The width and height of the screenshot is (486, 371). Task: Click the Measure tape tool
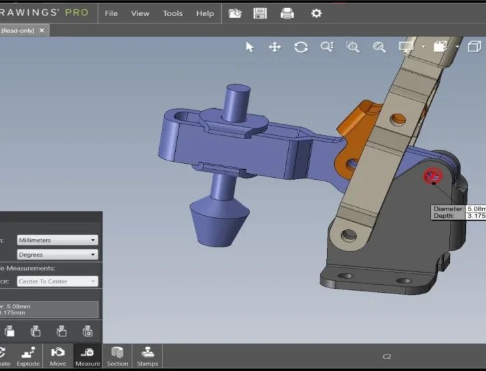point(88,356)
